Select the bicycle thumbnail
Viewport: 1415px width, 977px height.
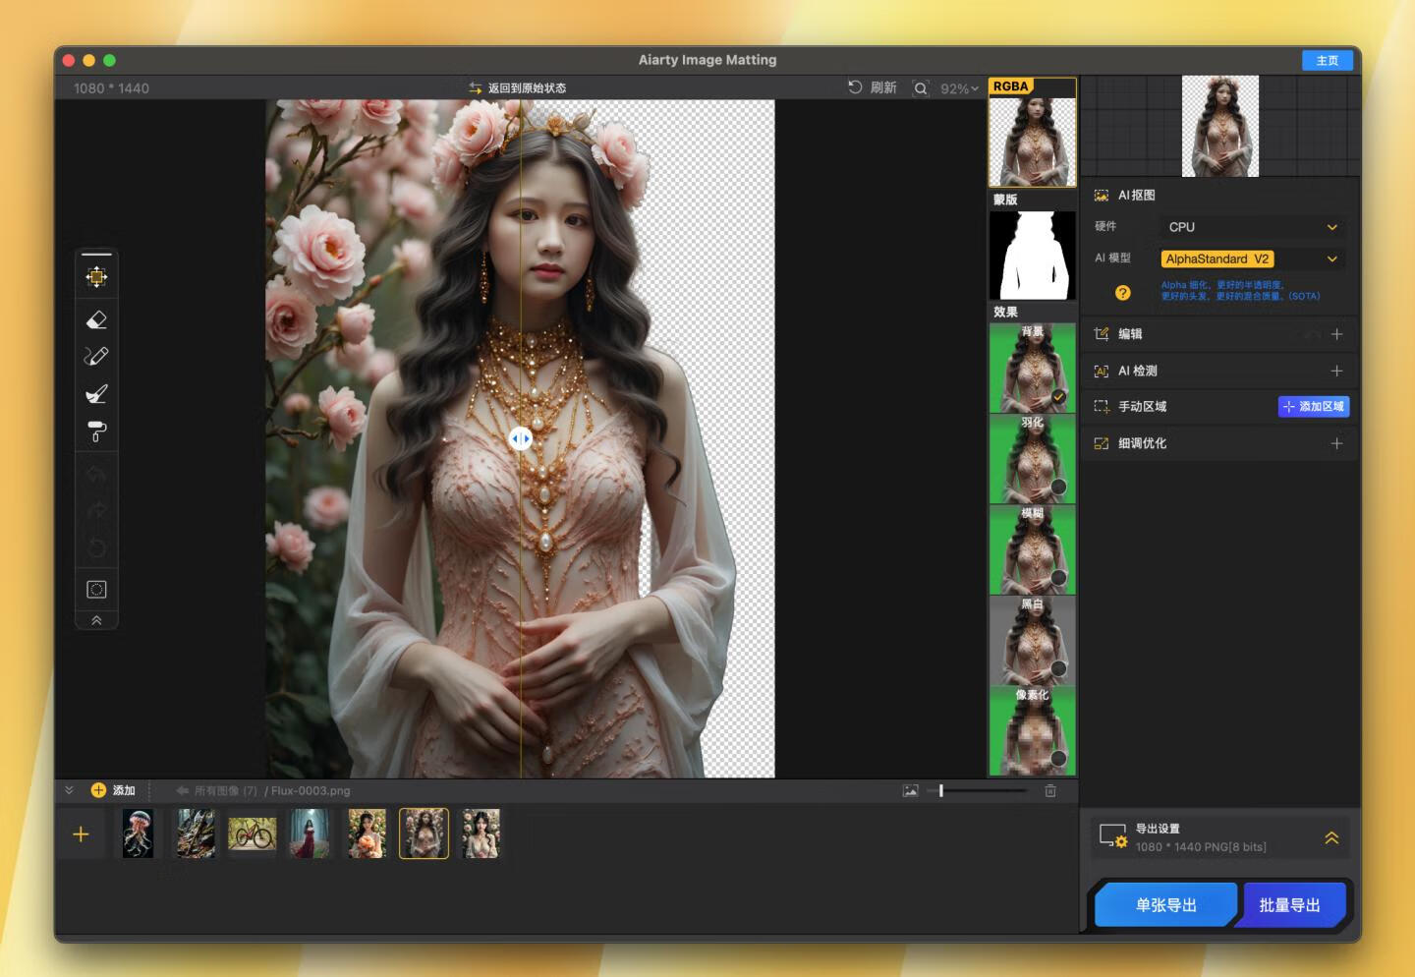tap(253, 833)
